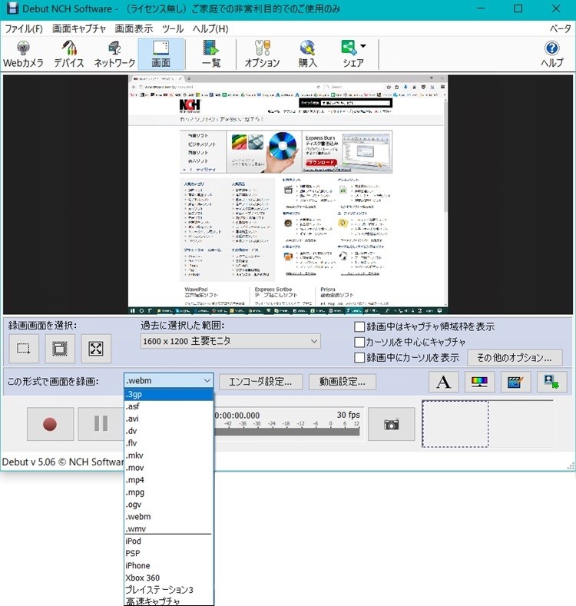This screenshot has height=606, width=576.
Task: Select 高速キャプチャ in the format list
Action: click(x=168, y=601)
